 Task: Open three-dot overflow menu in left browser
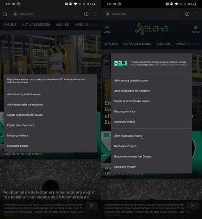tap(95, 14)
